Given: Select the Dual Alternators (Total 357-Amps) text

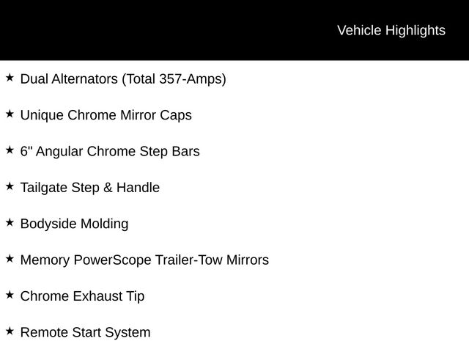Looking at the screenshot, I should tap(123, 79).
